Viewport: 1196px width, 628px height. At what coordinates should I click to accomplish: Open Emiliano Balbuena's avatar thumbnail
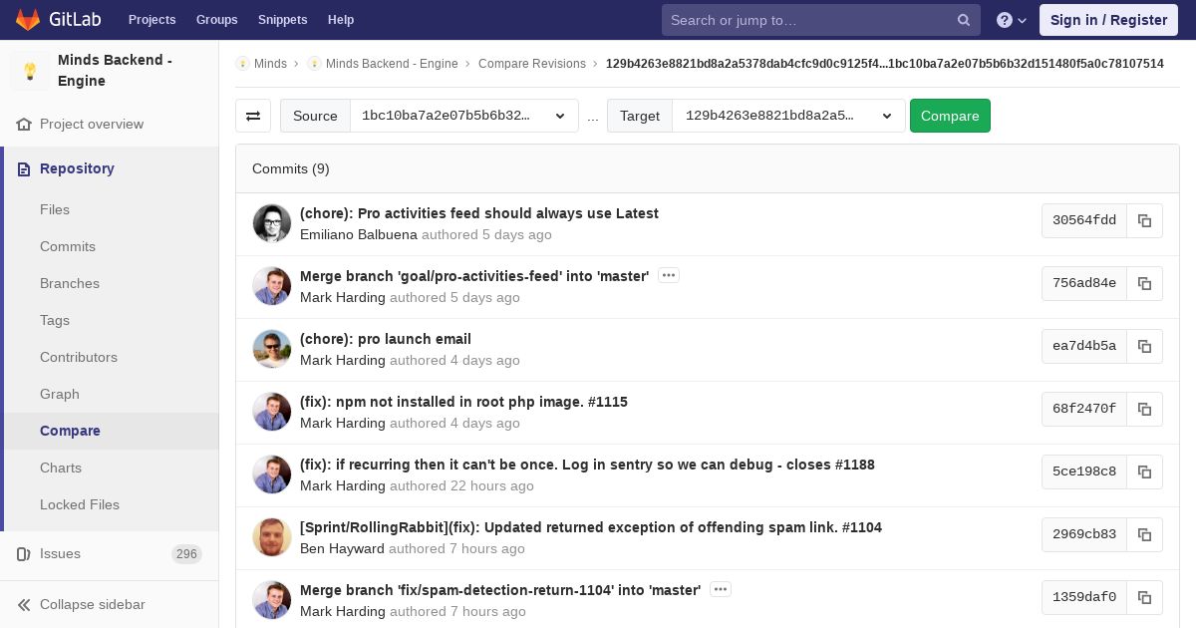[x=272, y=224]
